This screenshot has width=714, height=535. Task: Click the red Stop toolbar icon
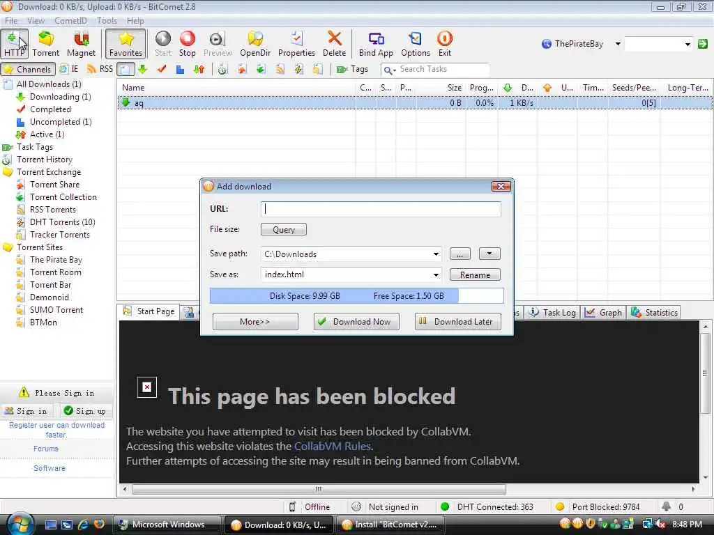click(187, 44)
